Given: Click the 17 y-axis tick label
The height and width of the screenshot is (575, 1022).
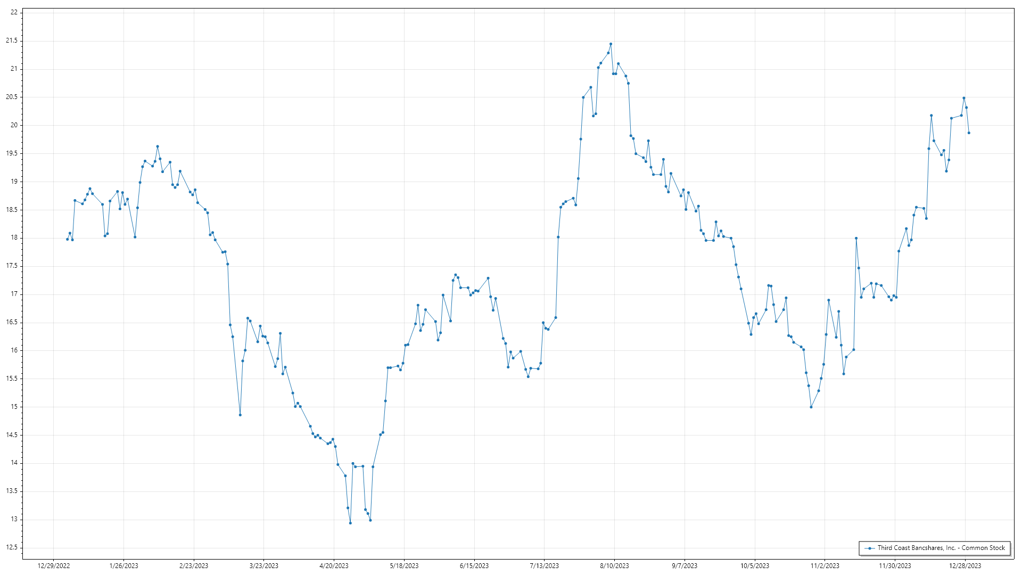Looking at the screenshot, I should pos(14,294).
